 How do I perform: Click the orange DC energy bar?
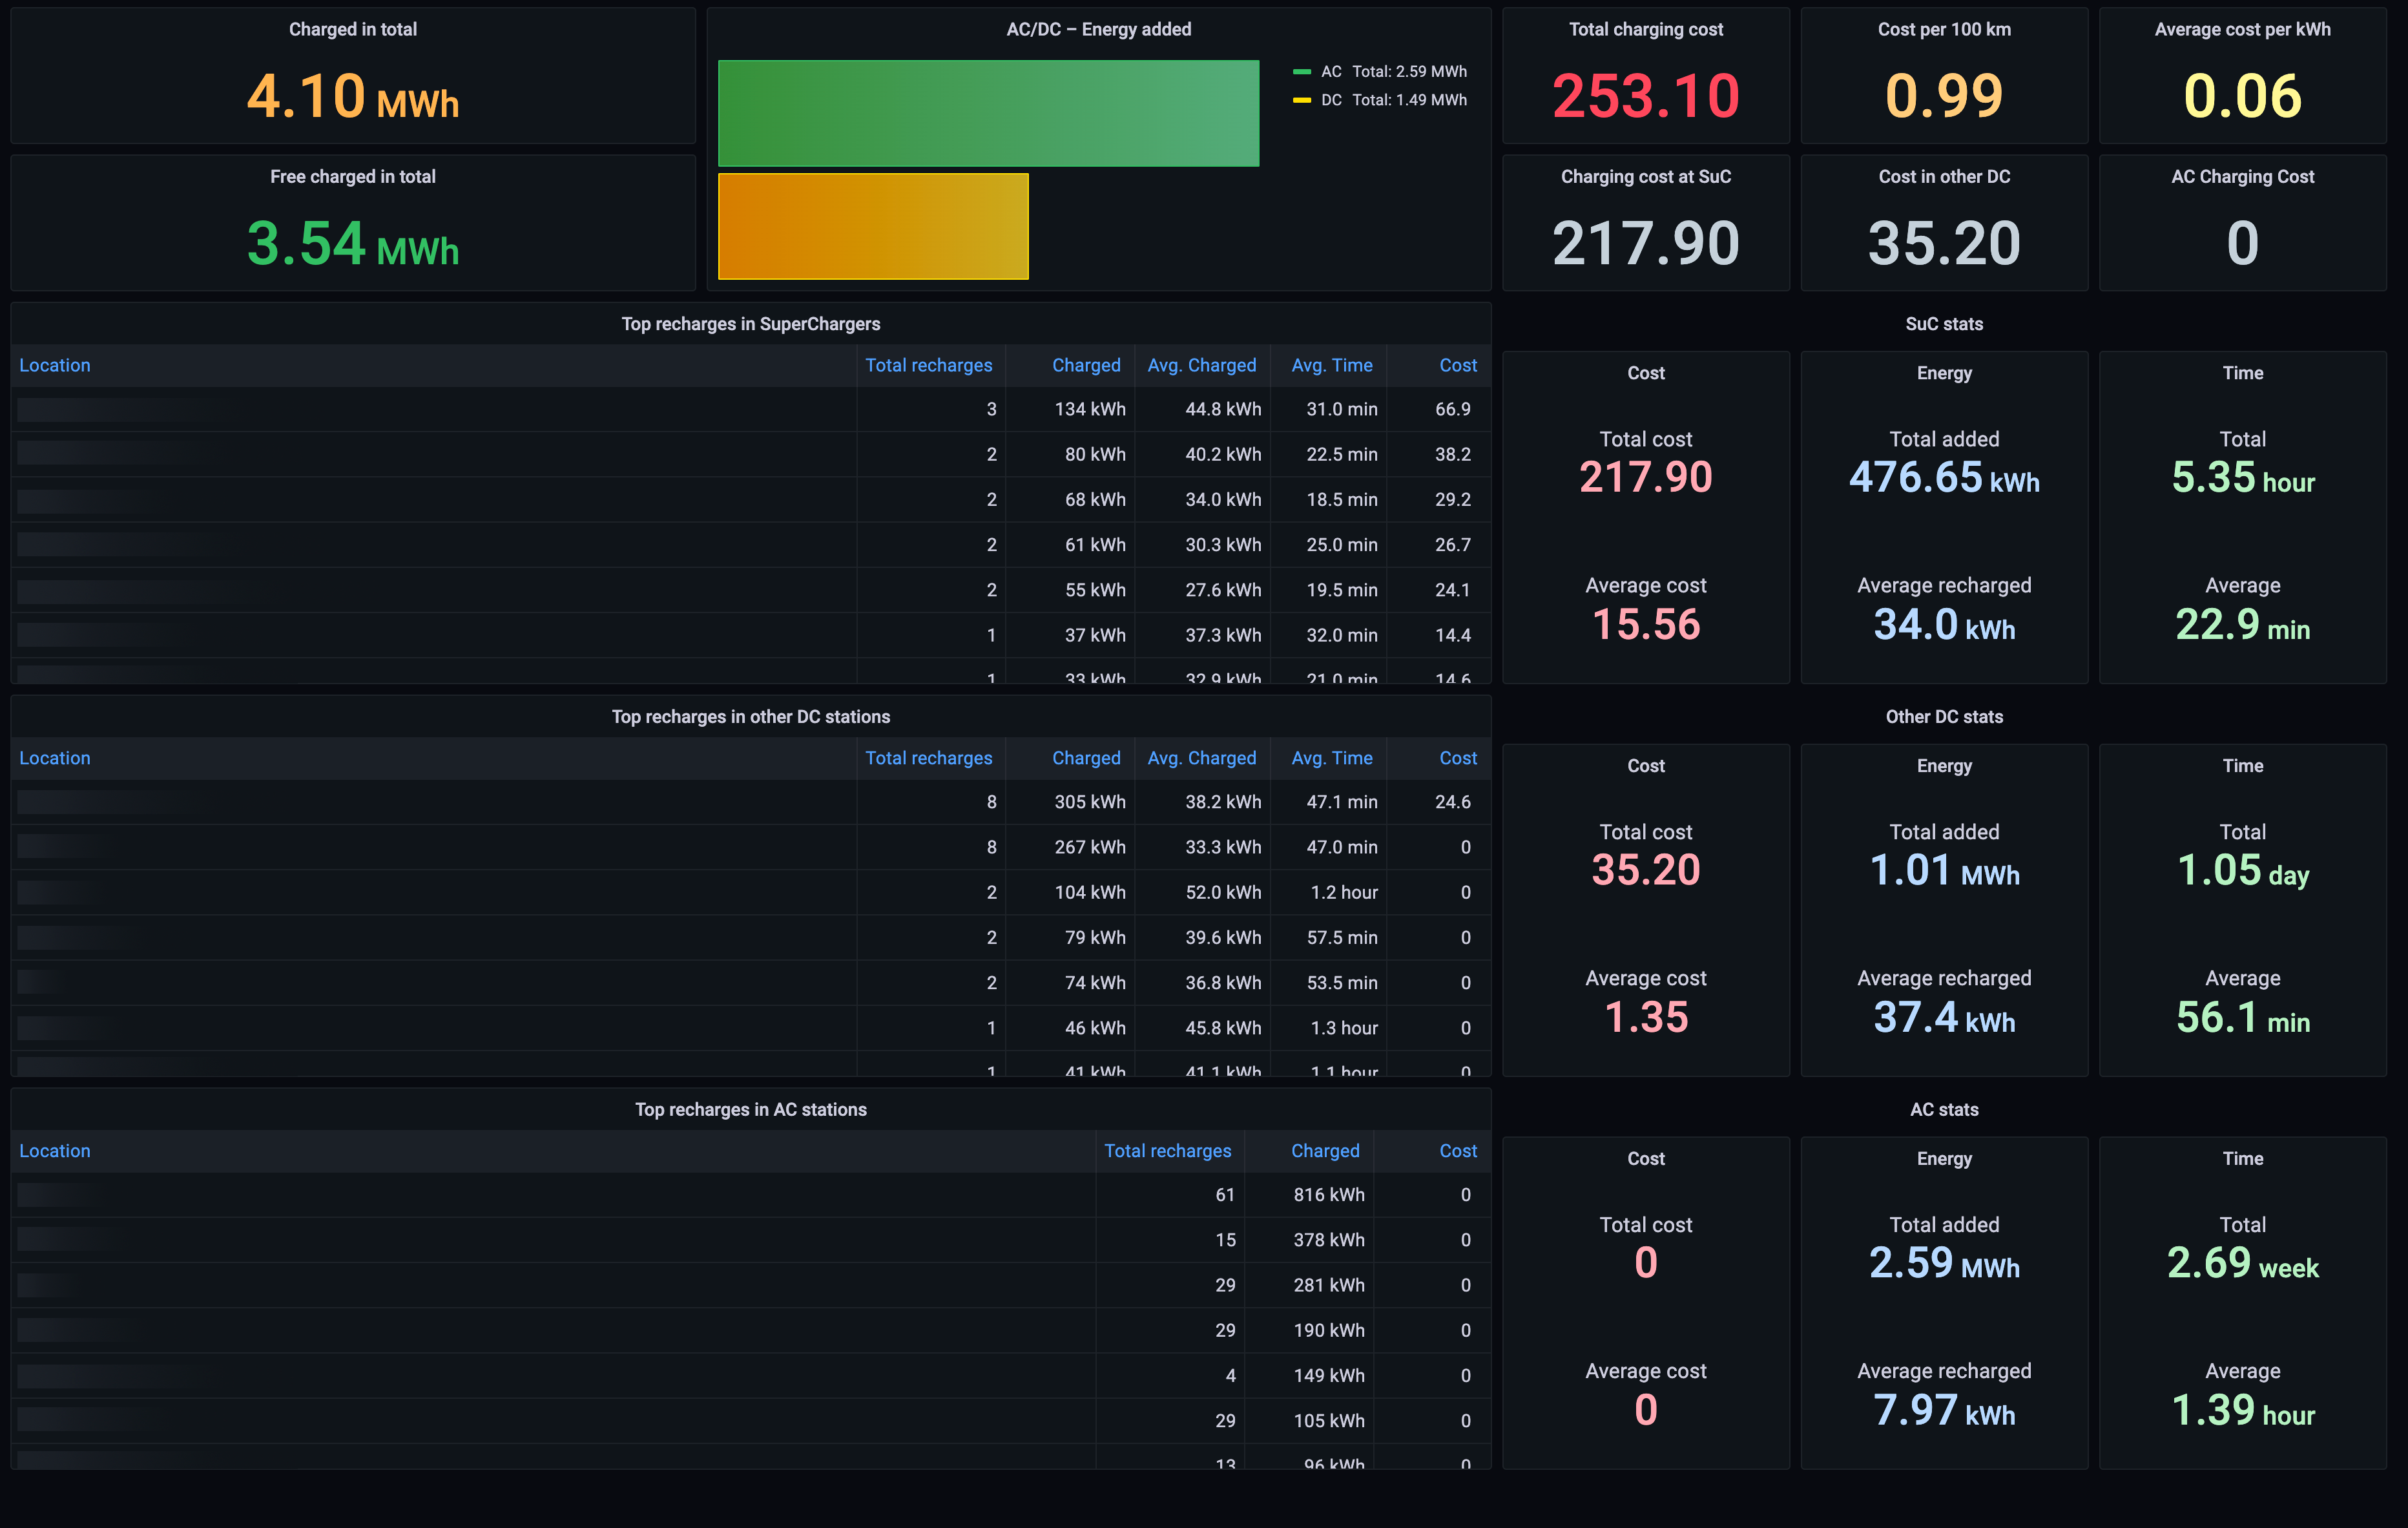pyautogui.click(x=872, y=226)
